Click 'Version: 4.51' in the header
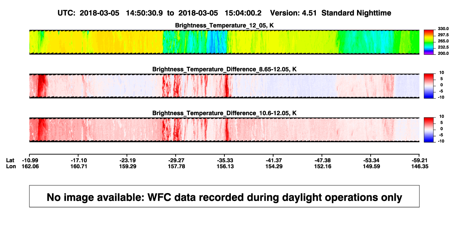The height and width of the screenshot is (239, 466). pos(294,13)
